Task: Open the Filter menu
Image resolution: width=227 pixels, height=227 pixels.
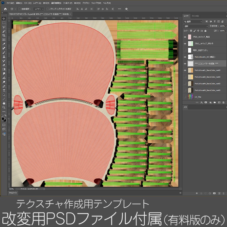Action: pyautogui.click(x=67, y=3)
